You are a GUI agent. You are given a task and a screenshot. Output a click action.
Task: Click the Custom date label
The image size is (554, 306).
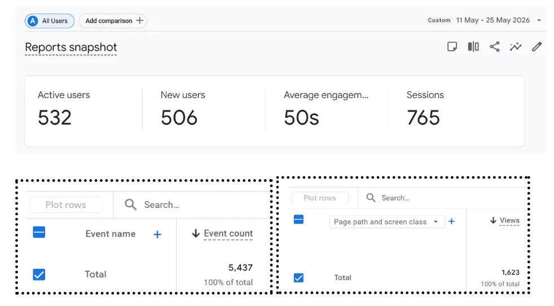439,20
